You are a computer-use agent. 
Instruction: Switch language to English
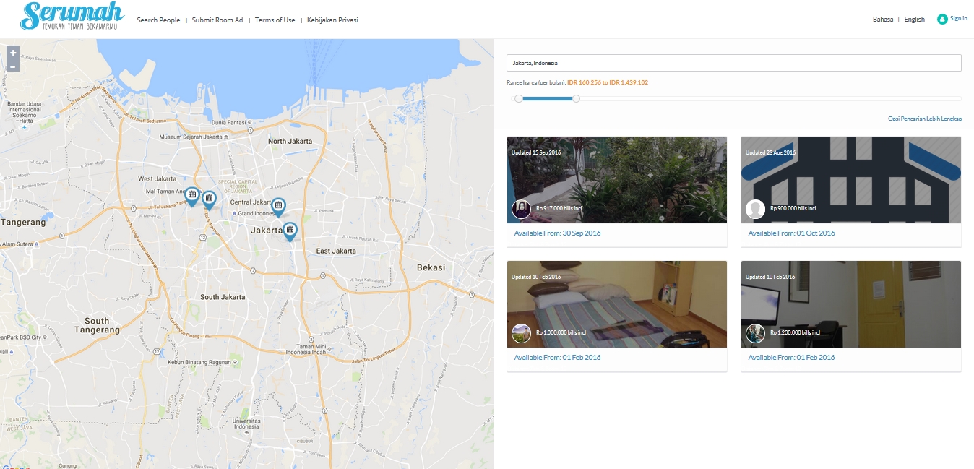(x=914, y=20)
